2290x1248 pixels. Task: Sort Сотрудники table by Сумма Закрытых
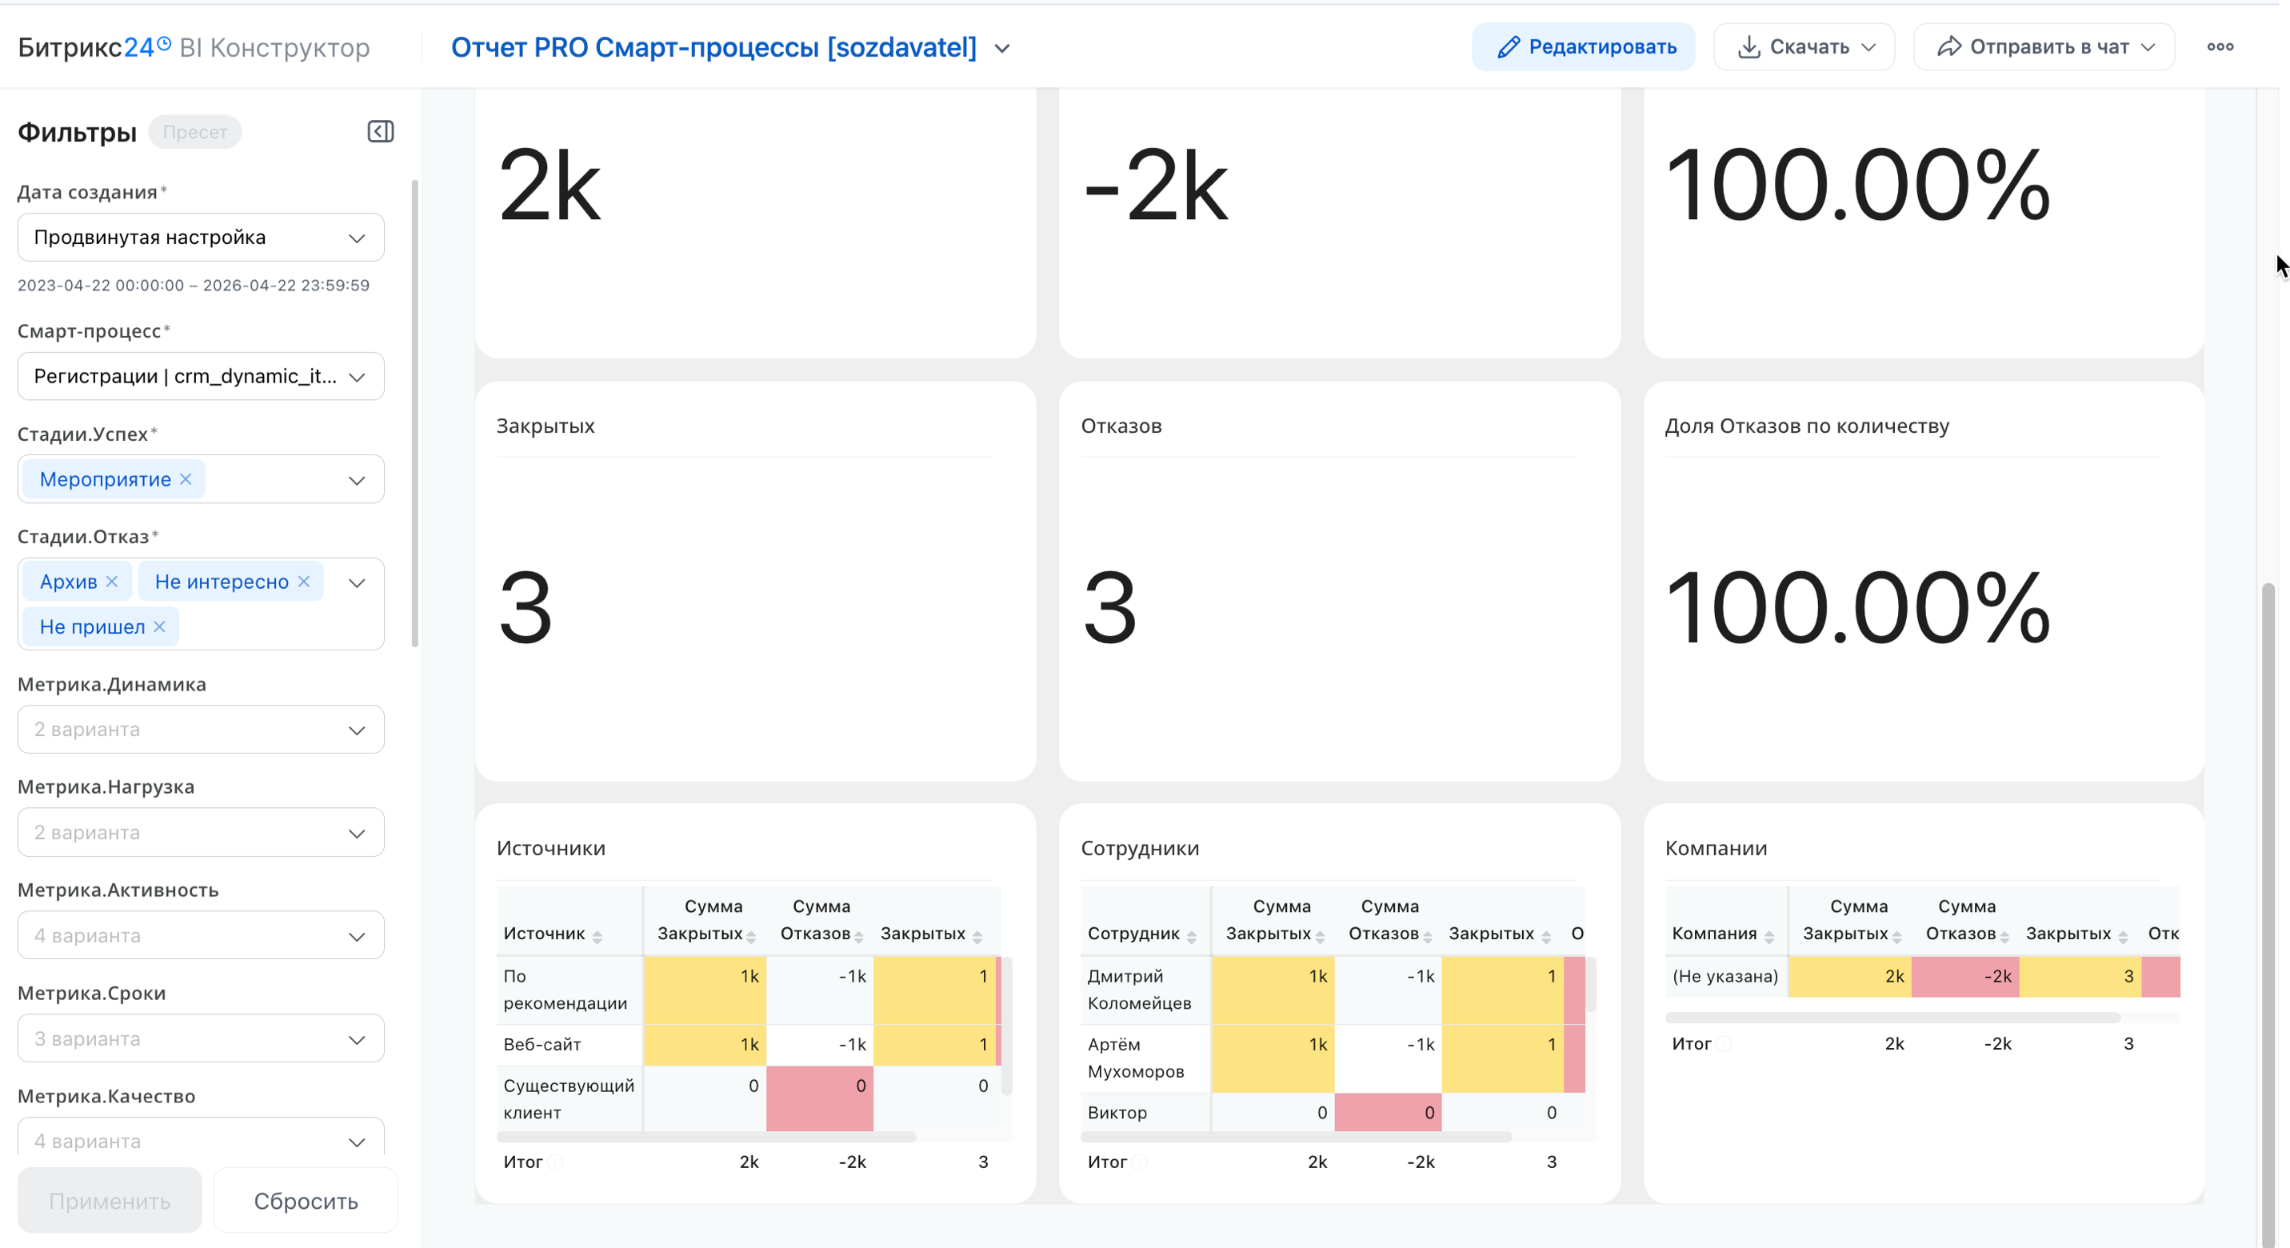(1320, 936)
